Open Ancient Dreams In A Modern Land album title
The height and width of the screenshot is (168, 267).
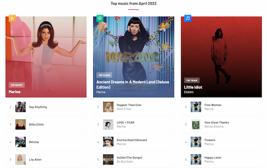pos(133,85)
